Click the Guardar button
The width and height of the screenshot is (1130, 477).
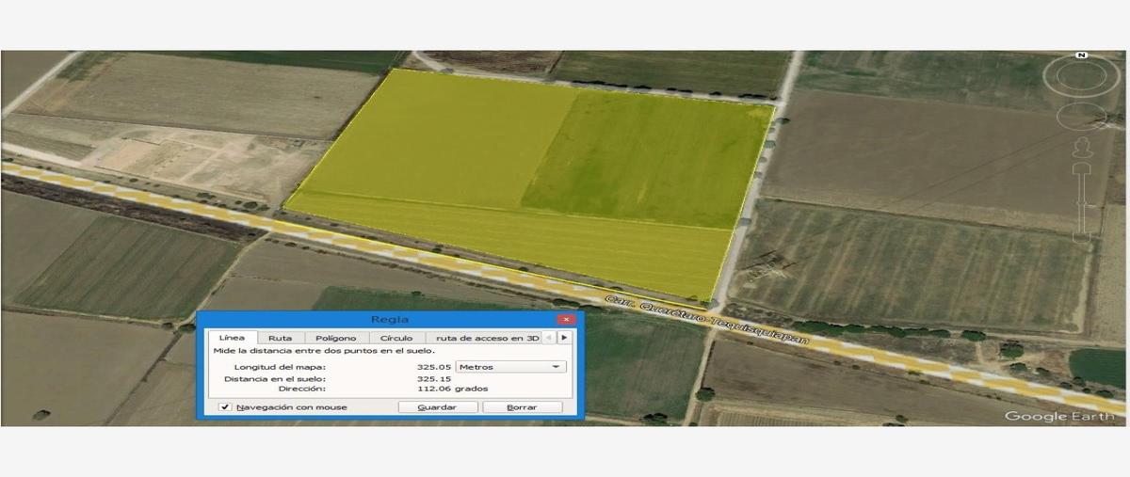point(437,407)
